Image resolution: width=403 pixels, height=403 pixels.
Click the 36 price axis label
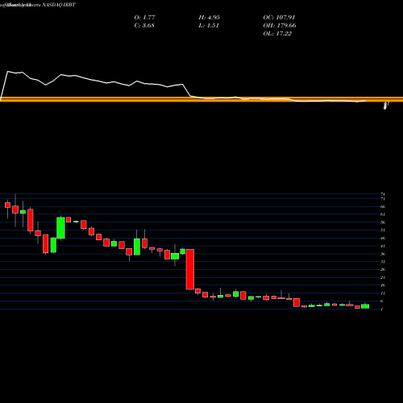383,254
